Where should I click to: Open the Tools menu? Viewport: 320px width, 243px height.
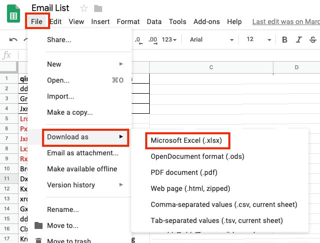pyautogui.click(x=178, y=22)
